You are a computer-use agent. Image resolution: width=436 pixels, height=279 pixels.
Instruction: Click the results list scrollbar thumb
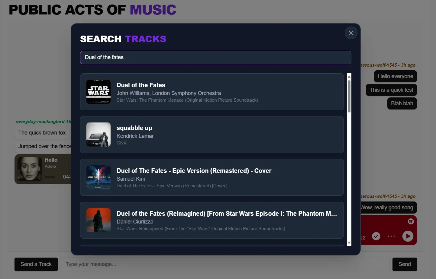coord(349,96)
